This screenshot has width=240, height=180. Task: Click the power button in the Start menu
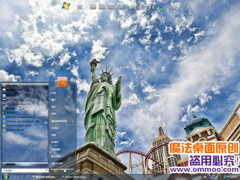[55, 170]
